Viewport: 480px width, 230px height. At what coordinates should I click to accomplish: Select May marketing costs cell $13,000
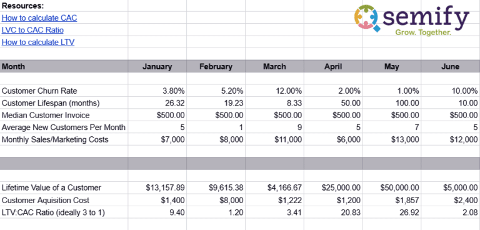click(x=392, y=139)
